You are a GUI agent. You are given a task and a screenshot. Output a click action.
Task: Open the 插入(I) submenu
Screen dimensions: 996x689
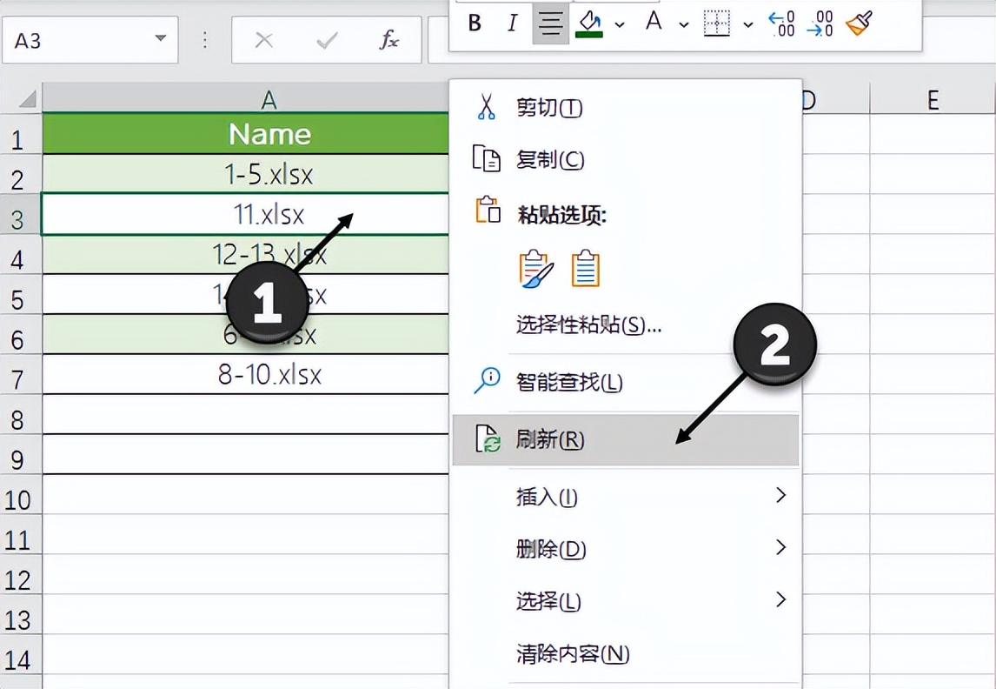pyautogui.click(x=626, y=496)
